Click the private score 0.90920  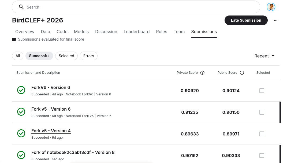190,91
